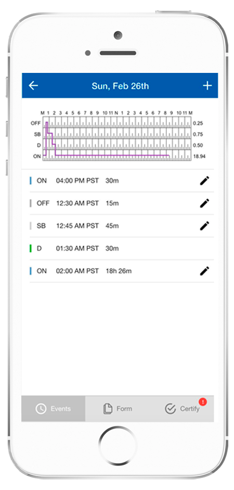Image resolution: width=234 pixels, height=490 pixels.
Task: Edit the 12:30 AM OFF event
Action: coord(204,203)
